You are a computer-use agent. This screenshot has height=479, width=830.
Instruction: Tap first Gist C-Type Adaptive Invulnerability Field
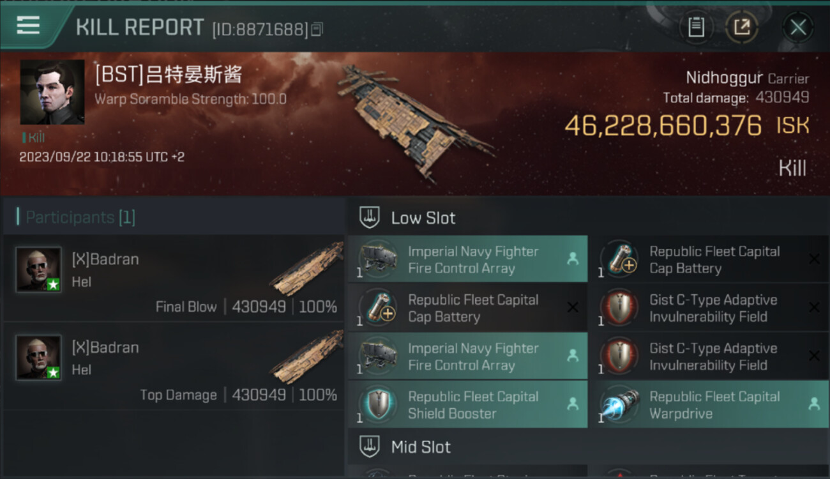click(x=709, y=308)
